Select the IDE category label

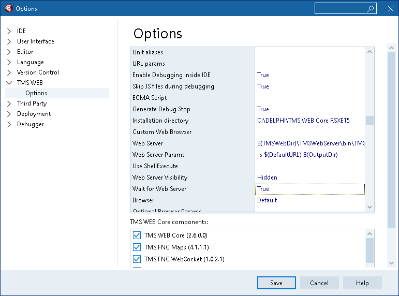[x=21, y=31]
